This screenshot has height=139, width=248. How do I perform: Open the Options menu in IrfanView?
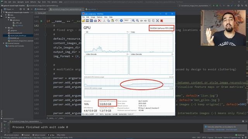pyautogui.click(x=100, y=17)
